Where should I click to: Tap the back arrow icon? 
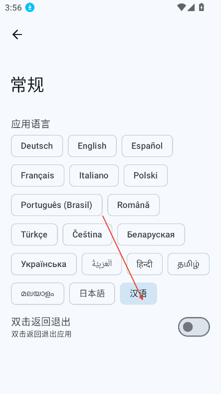[17, 34]
